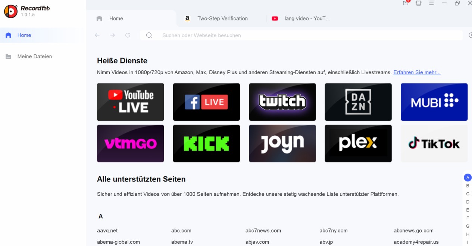The width and height of the screenshot is (472, 246).
Task: Jump to letter E in alphabet index
Action: [468, 210]
